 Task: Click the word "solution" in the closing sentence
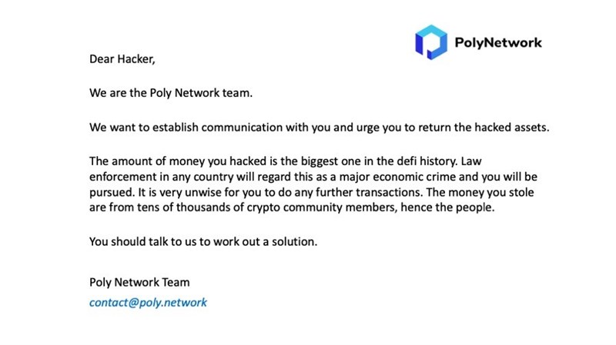294,241
